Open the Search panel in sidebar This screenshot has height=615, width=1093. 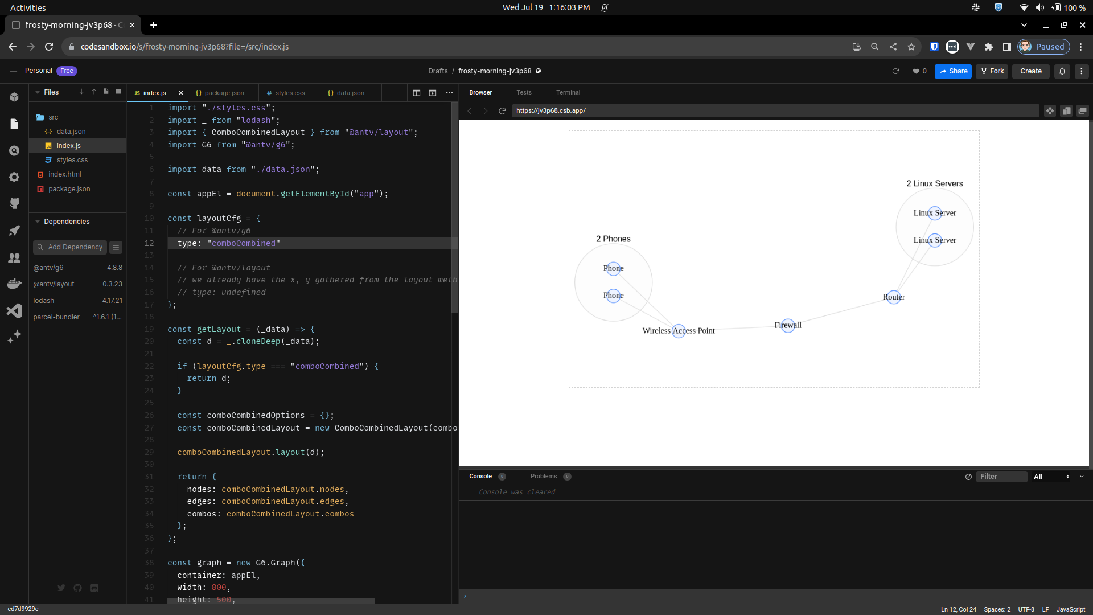click(x=14, y=150)
